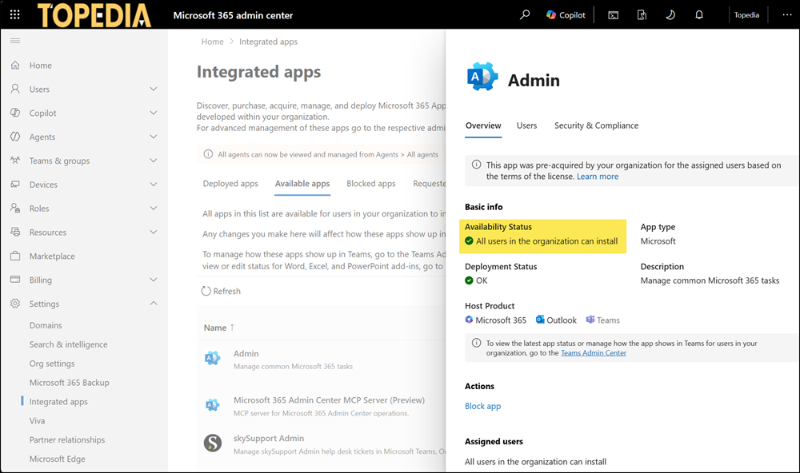
Task: Open Domains under Settings
Action: (x=46, y=325)
